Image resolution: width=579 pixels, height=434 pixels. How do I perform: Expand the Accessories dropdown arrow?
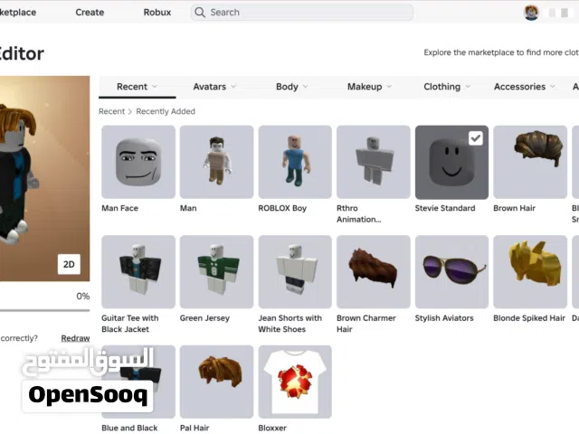[x=553, y=87]
